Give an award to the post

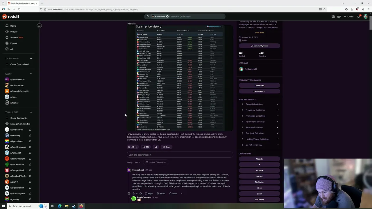[x=156, y=147]
